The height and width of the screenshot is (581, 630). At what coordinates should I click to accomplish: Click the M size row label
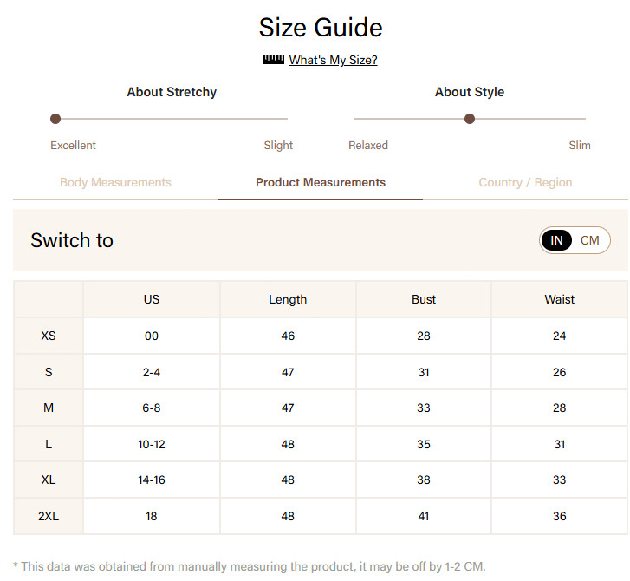click(x=49, y=408)
